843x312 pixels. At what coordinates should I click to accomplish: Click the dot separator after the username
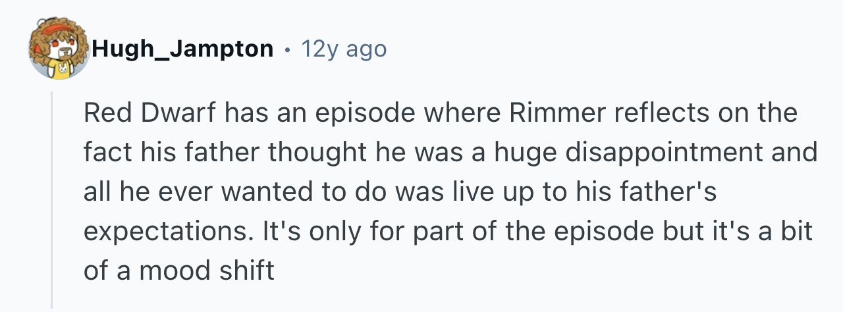287,49
